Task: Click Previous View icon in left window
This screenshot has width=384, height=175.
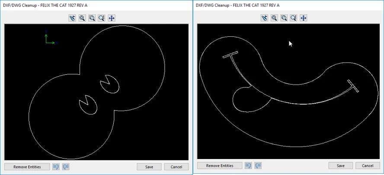Action: tap(72, 18)
